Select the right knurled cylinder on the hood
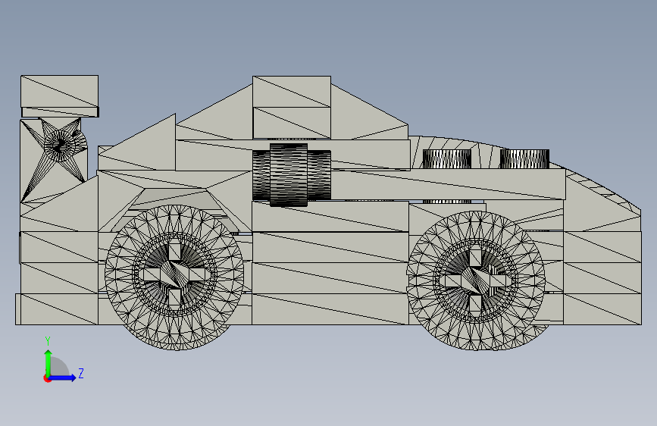 tap(524, 159)
